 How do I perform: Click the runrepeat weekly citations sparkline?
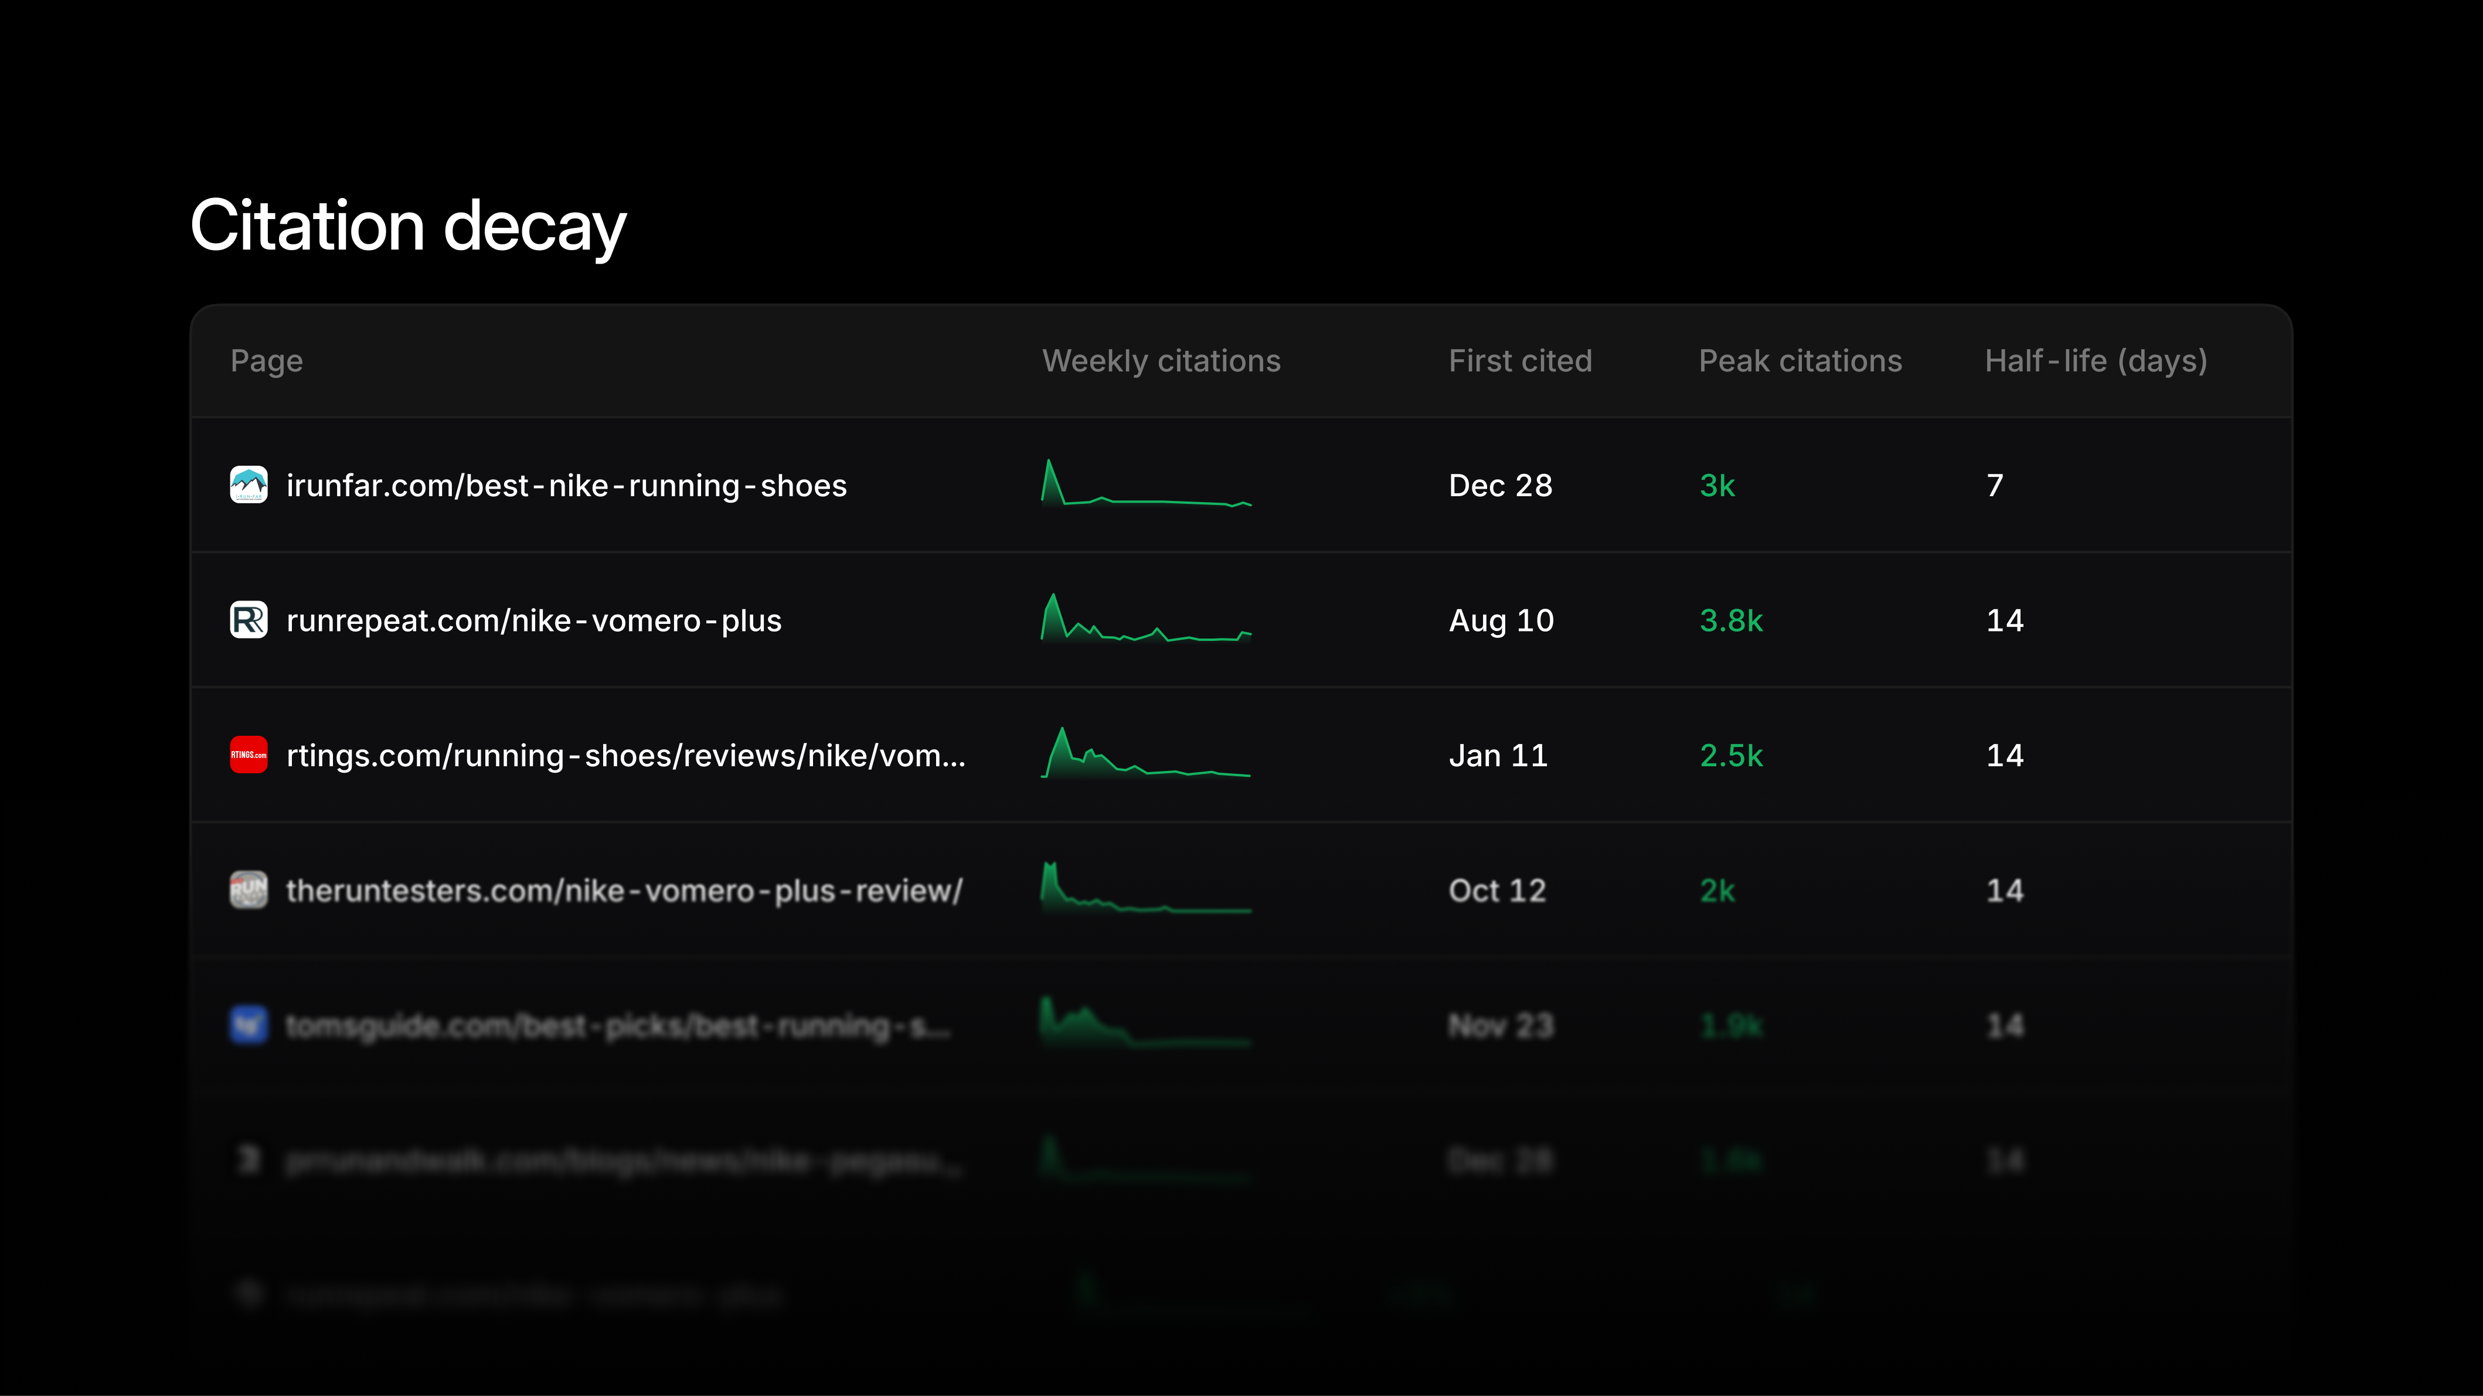(1146, 617)
